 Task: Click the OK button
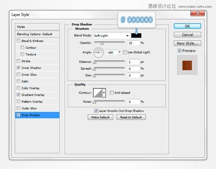(188, 26)
